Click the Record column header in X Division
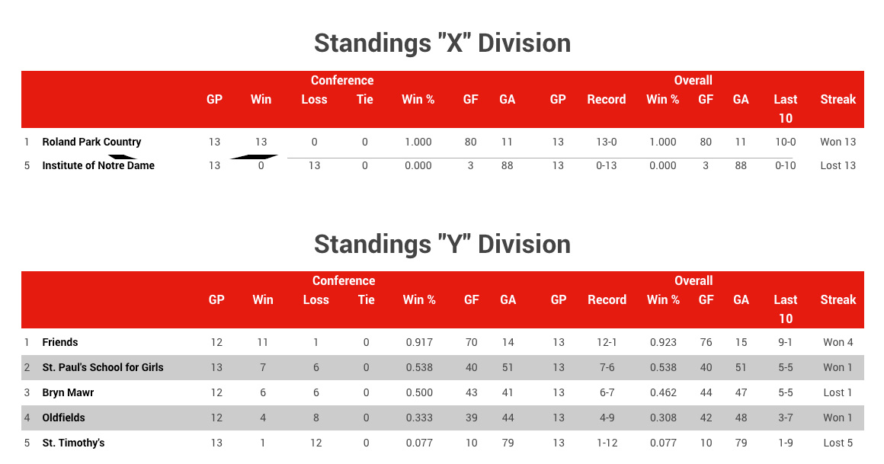The width and height of the screenshot is (884, 464). tap(606, 99)
